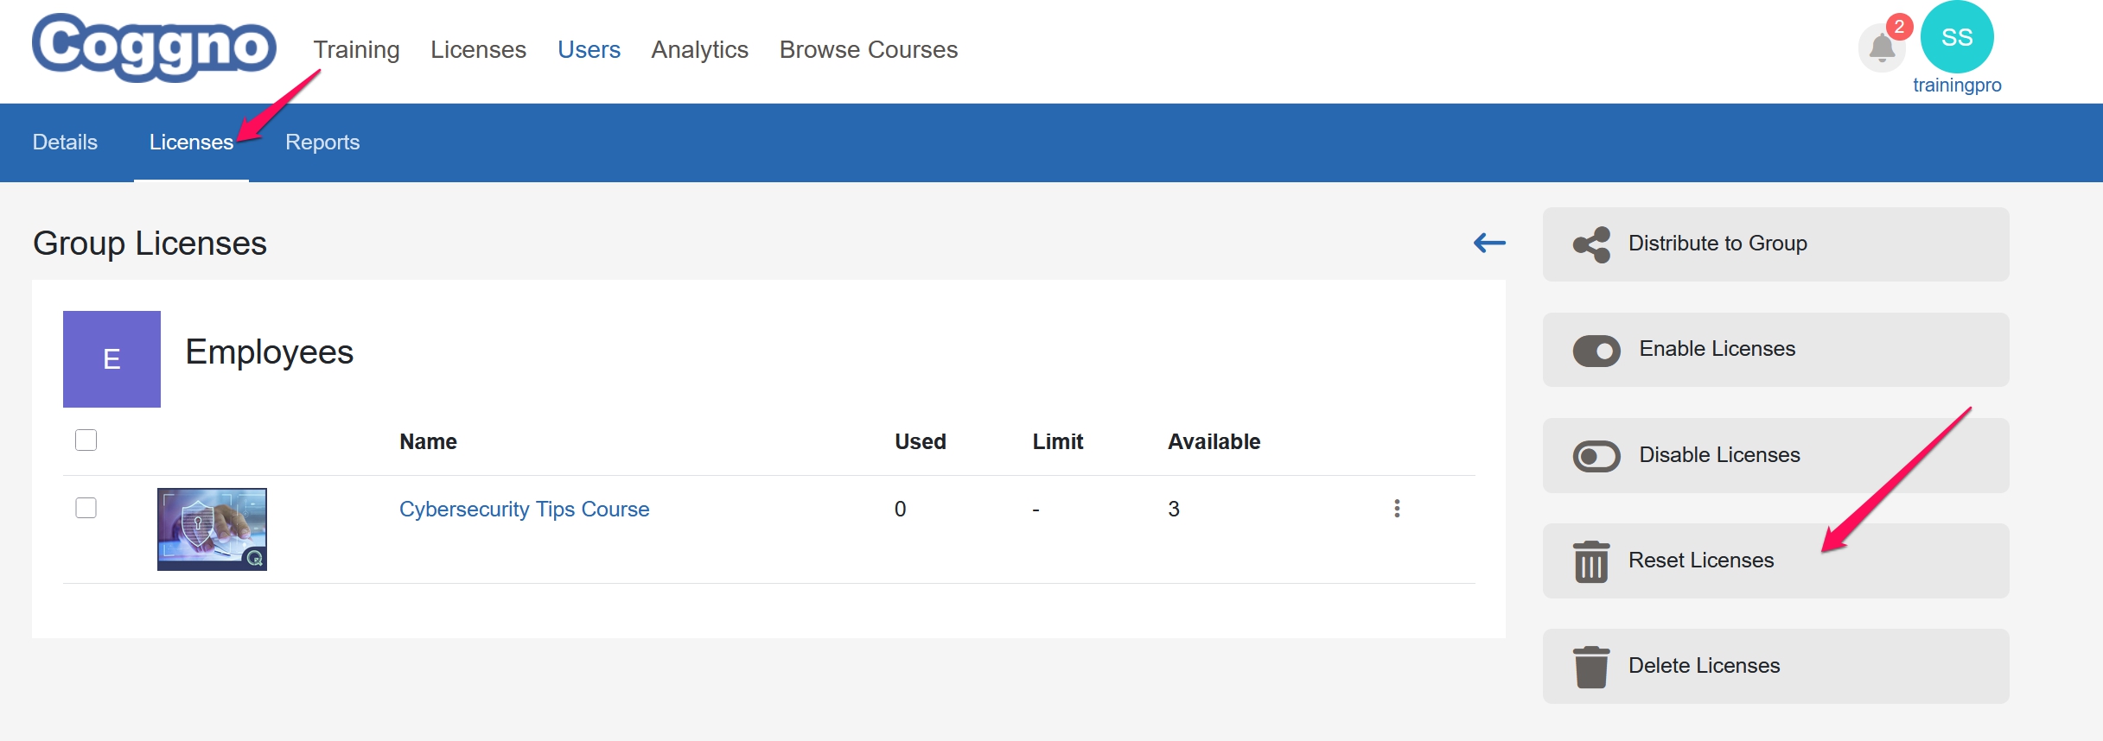This screenshot has height=741, width=2103.
Task: Click the Enable Licenses label
Action: 1717,349
